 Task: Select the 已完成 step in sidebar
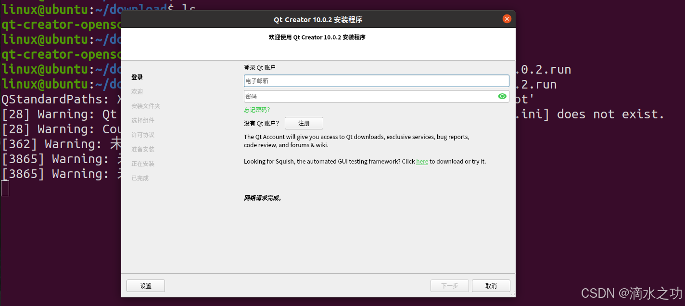(x=140, y=178)
